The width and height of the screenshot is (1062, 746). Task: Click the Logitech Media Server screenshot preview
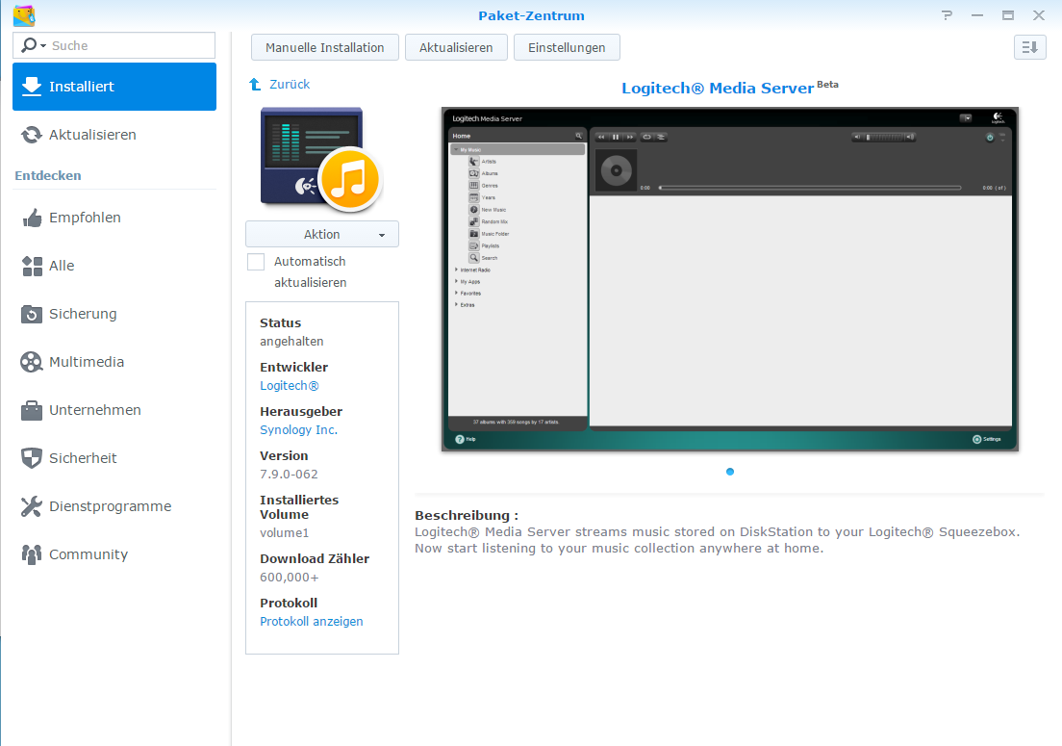[730, 279]
